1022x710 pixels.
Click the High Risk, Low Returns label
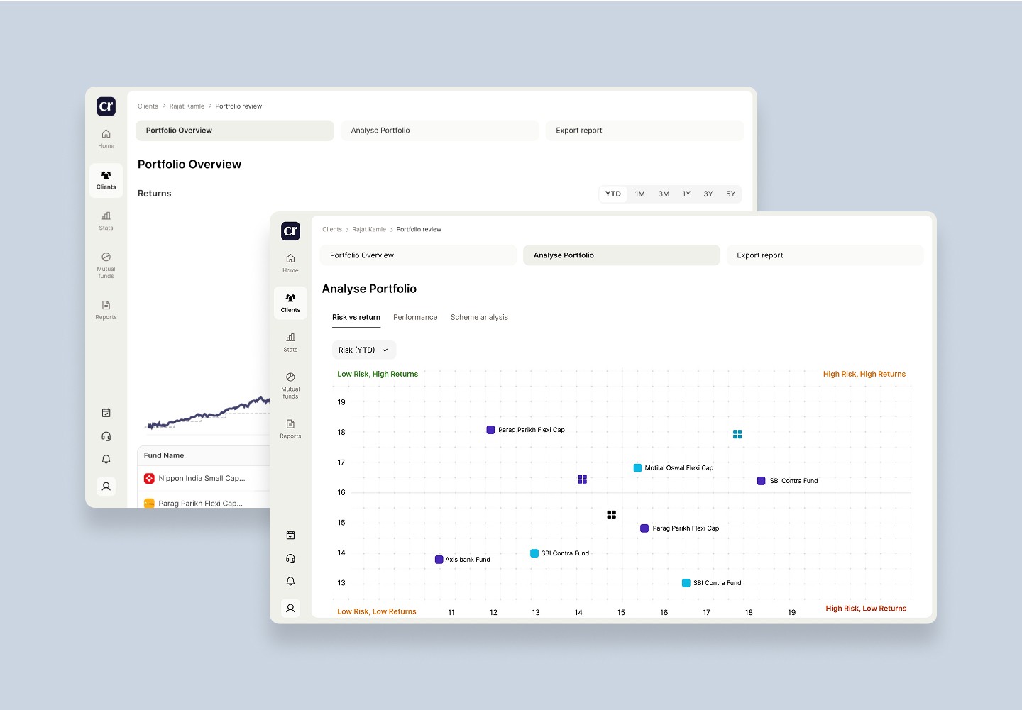coord(866,609)
